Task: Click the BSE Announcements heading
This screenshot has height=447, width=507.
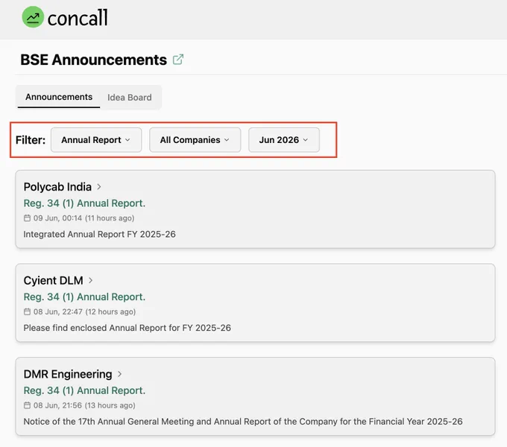Action: tap(93, 60)
